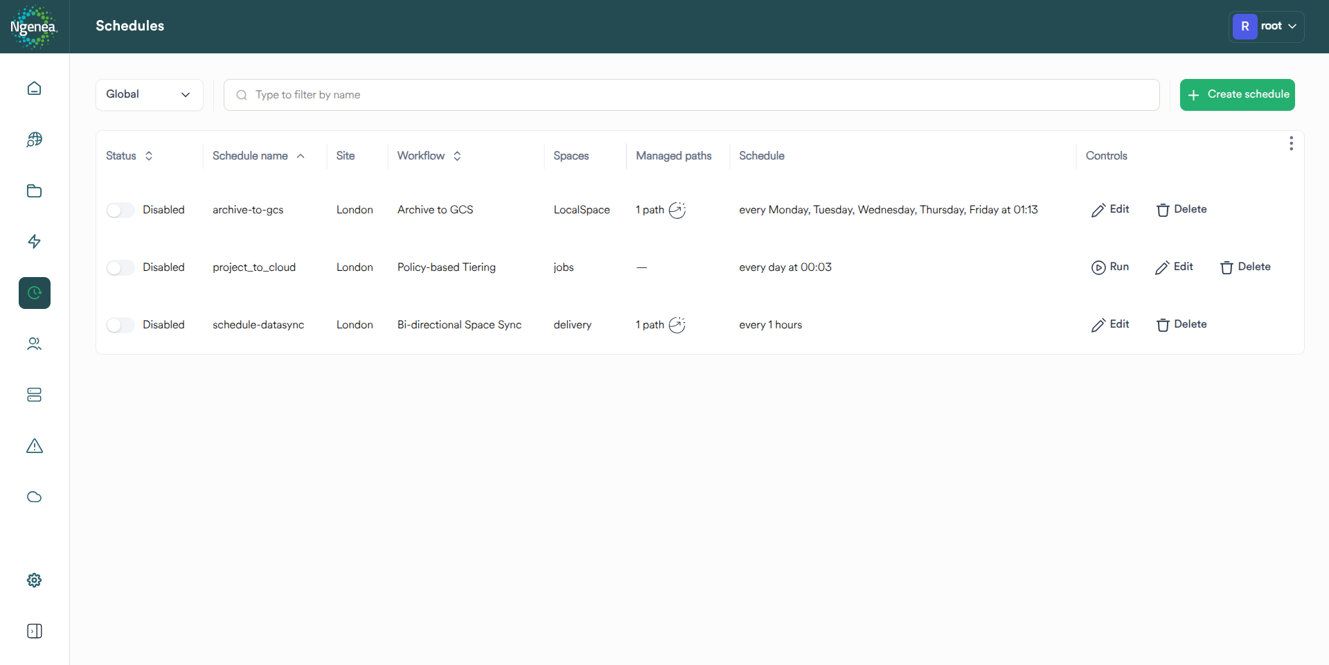
Task: Enable the schedule-datasync toggle
Action: coord(119,325)
